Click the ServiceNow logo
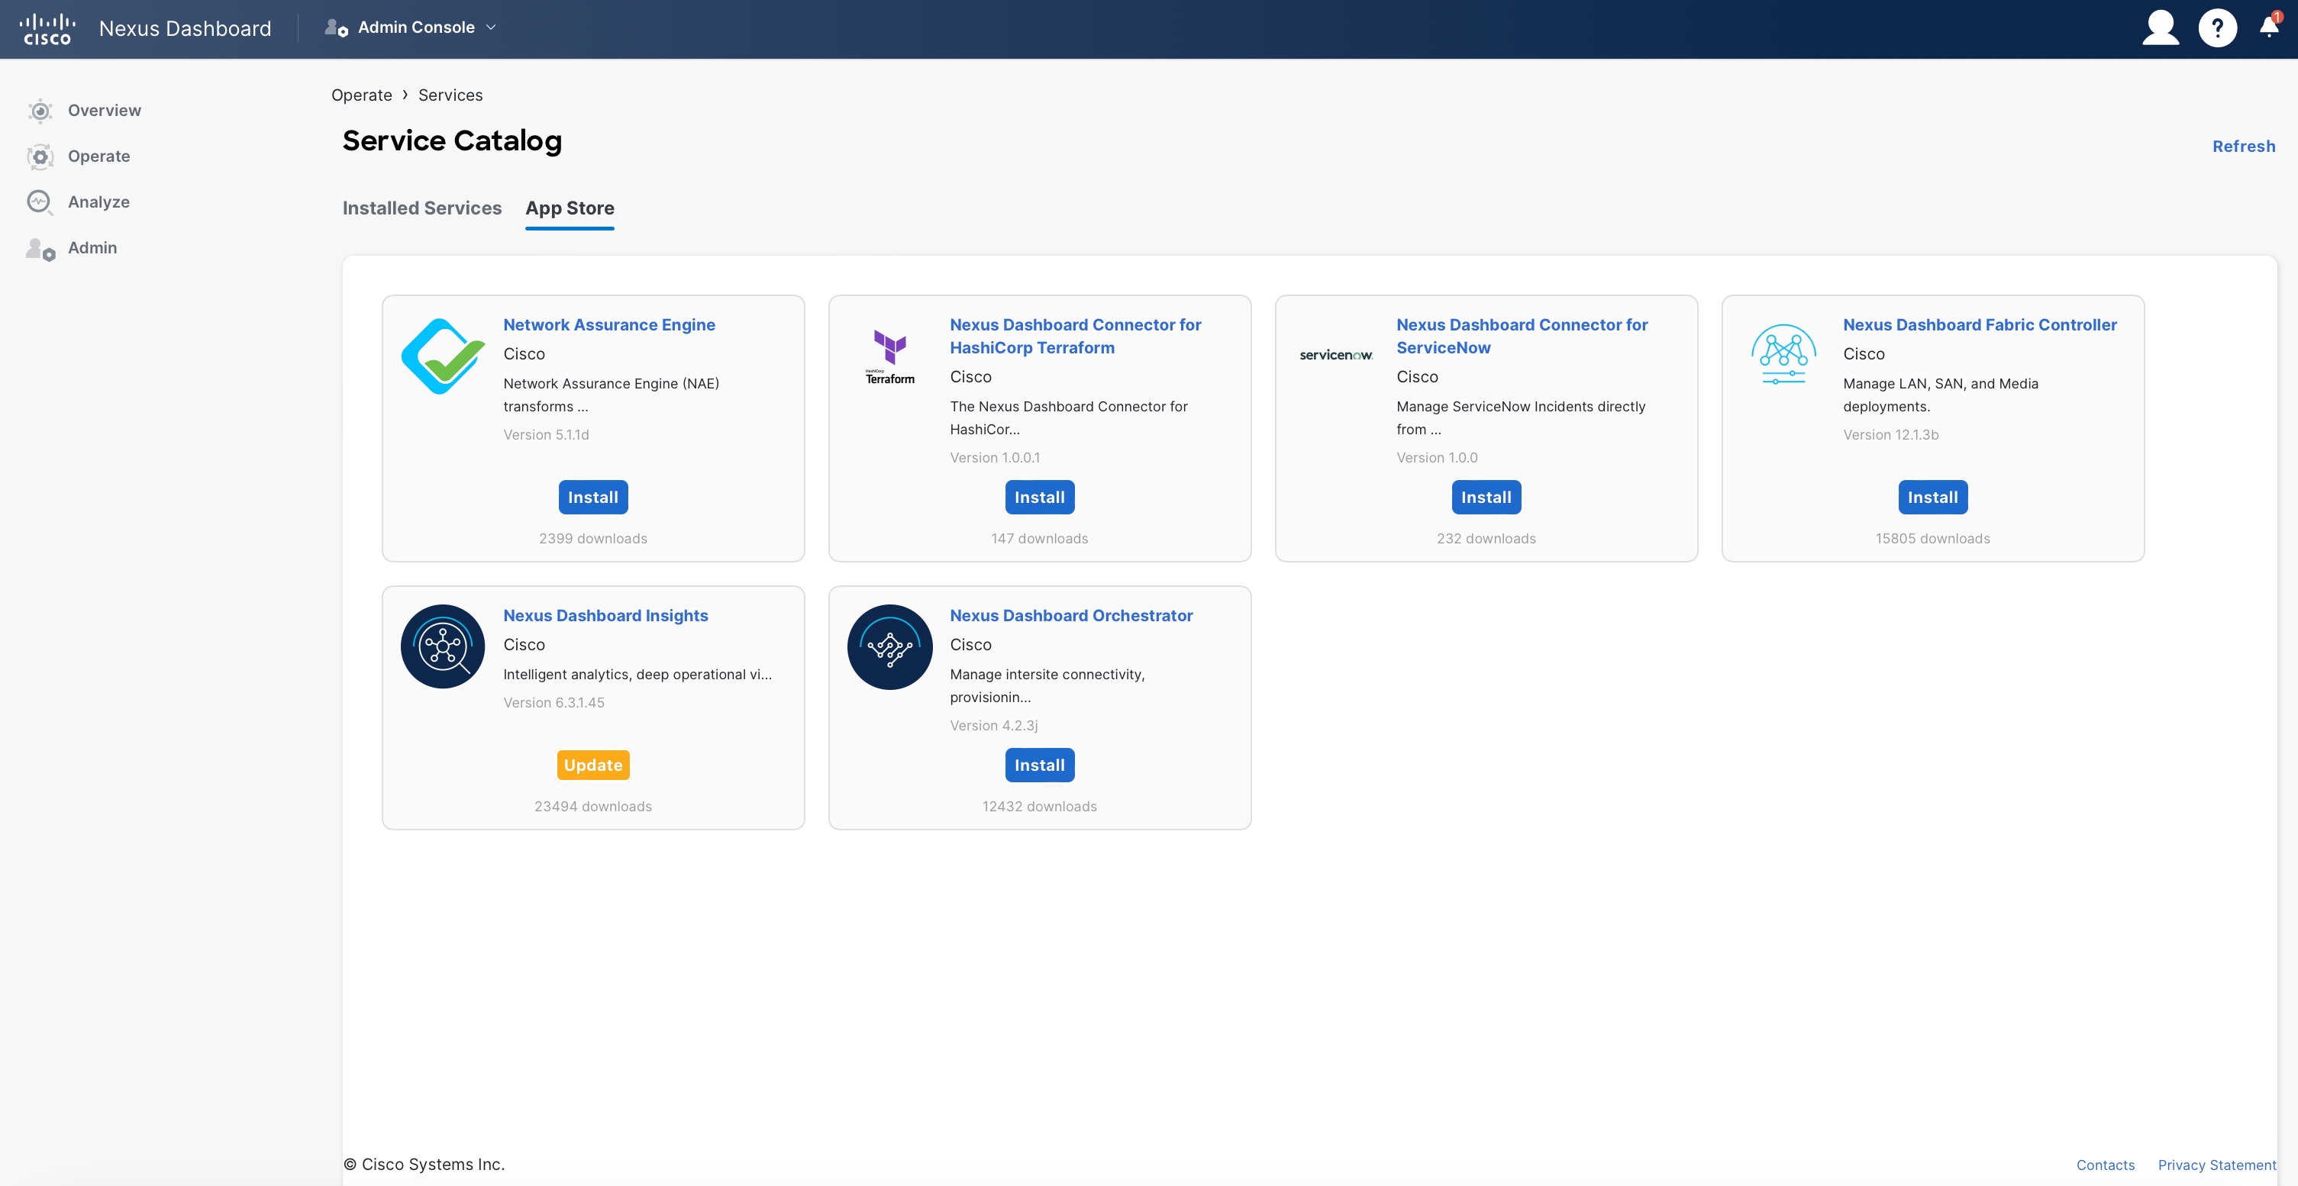The height and width of the screenshot is (1186, 2298). [x=1335, y=355]
